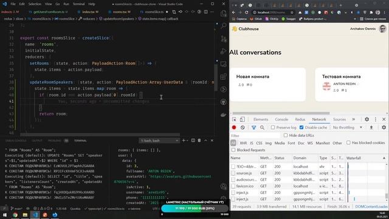This screenshot has width=389, height=219.
Task: Expand the new terminal plus dropdown
Action: point(187,141)
